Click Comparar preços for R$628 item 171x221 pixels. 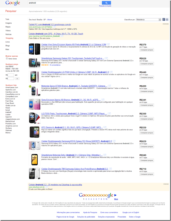(147, 64)
